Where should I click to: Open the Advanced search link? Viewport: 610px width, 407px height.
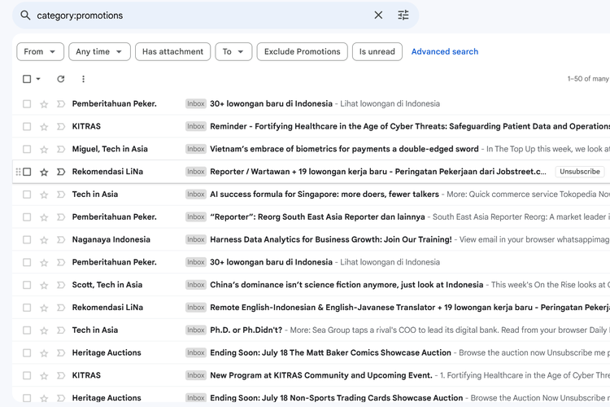point(444,52)
